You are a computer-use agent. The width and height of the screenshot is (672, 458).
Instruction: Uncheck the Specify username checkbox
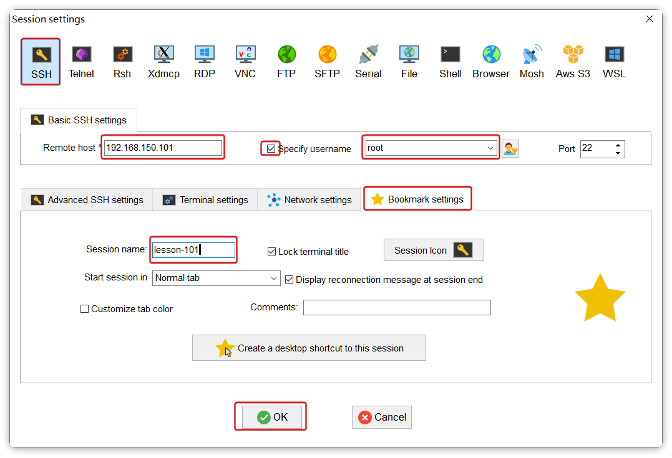271,148
